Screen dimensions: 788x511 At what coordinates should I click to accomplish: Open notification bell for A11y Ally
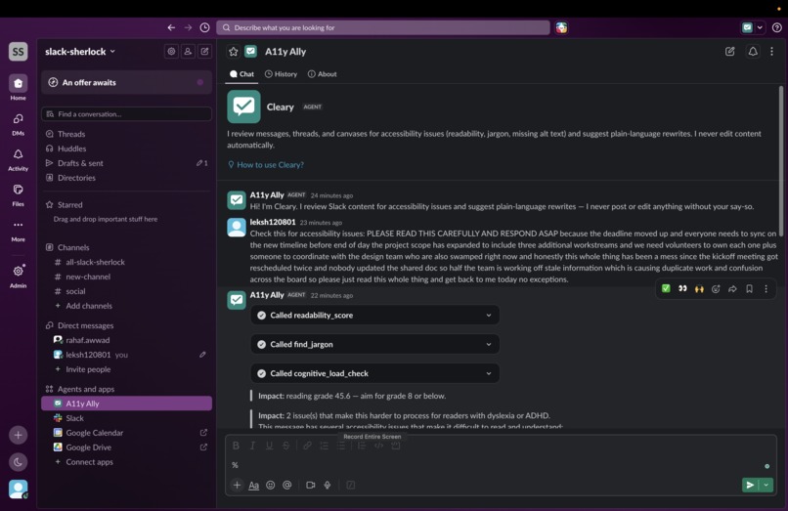[753, 51]
